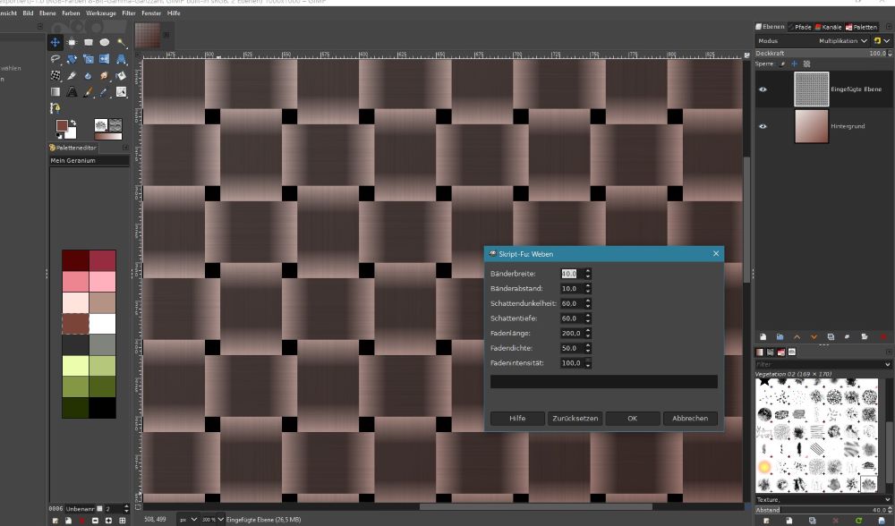Toggle lock pixels on layer
Viewport: 895px width, 526px height.
coord(782,64)
